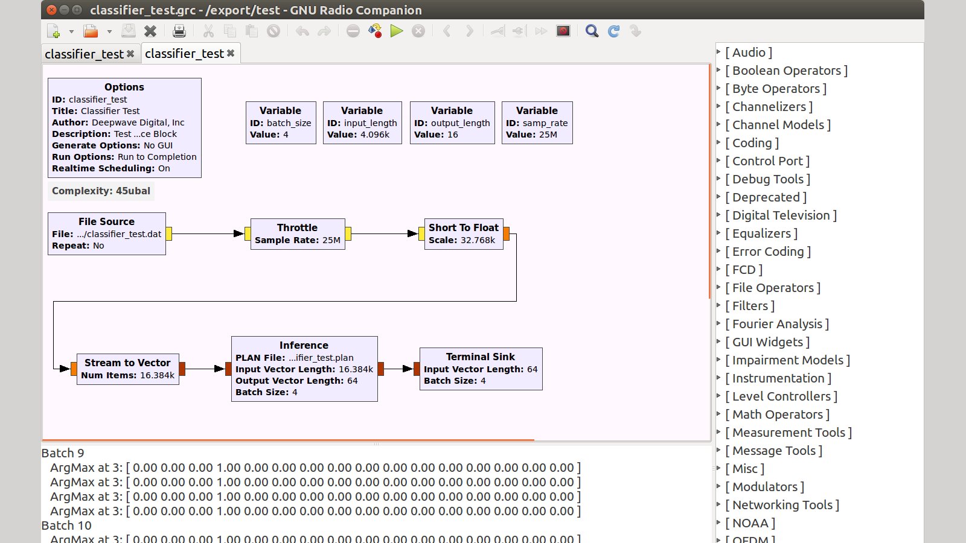Screen dimensions: 966x543
Task: Rotate selected block clockwise
Action: coord(469,31)
